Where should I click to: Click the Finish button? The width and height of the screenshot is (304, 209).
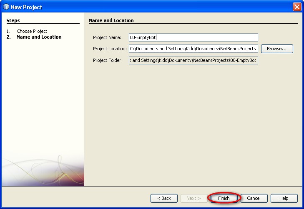pos(224,198)
